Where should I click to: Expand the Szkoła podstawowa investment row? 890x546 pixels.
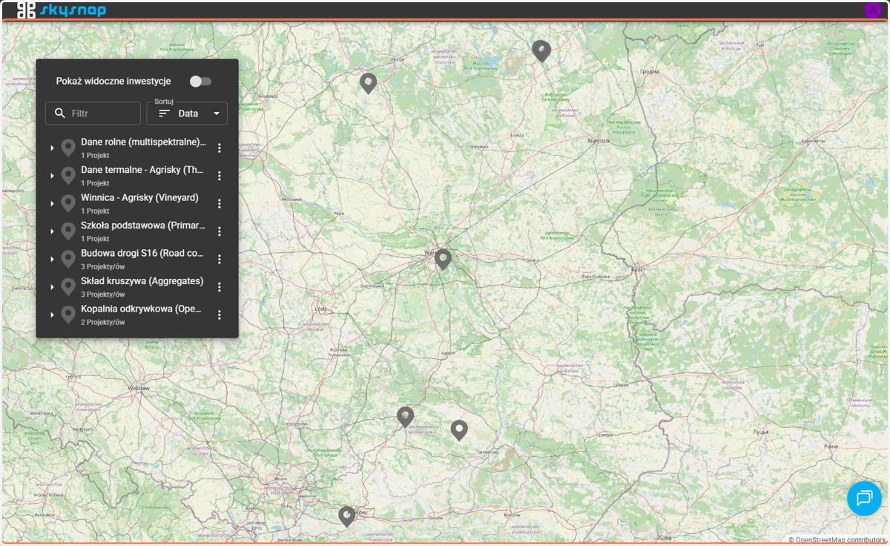52,231
